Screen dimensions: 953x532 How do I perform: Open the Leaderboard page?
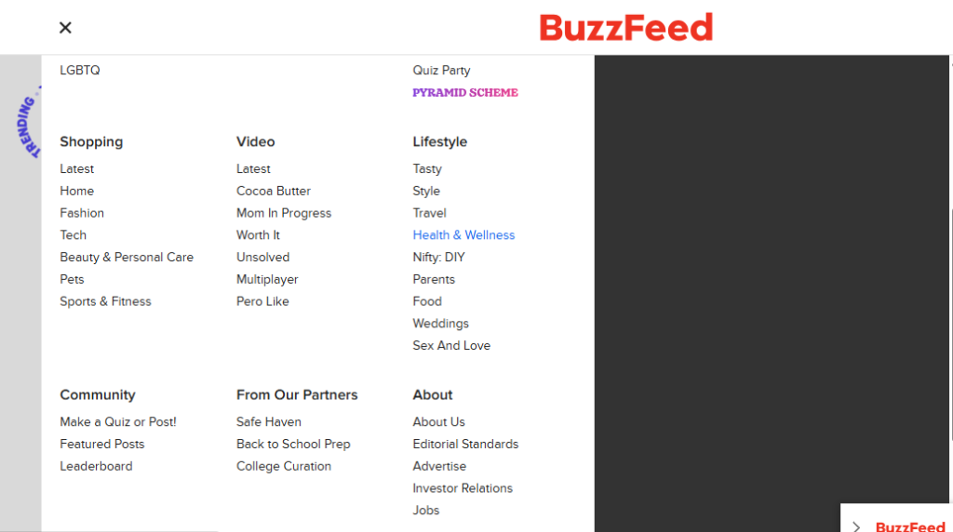click(96, 467)
